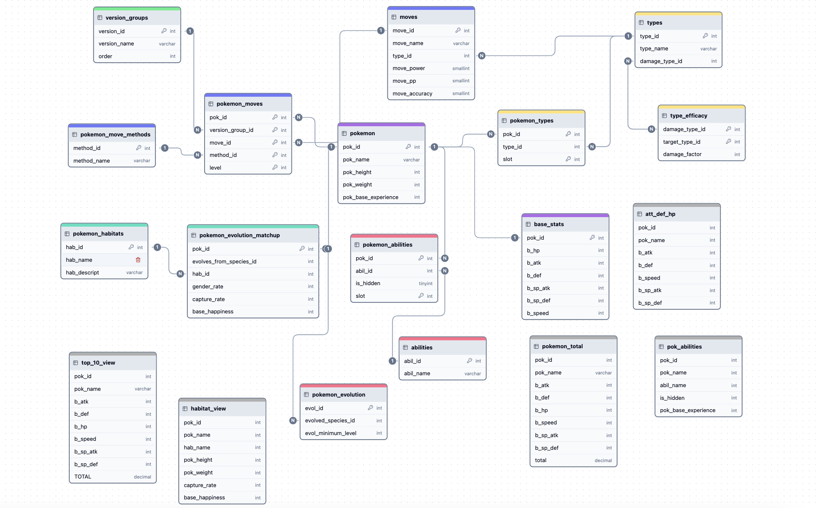Click the table icon beside types title
The image size is (820, 508).
point(641,23)
